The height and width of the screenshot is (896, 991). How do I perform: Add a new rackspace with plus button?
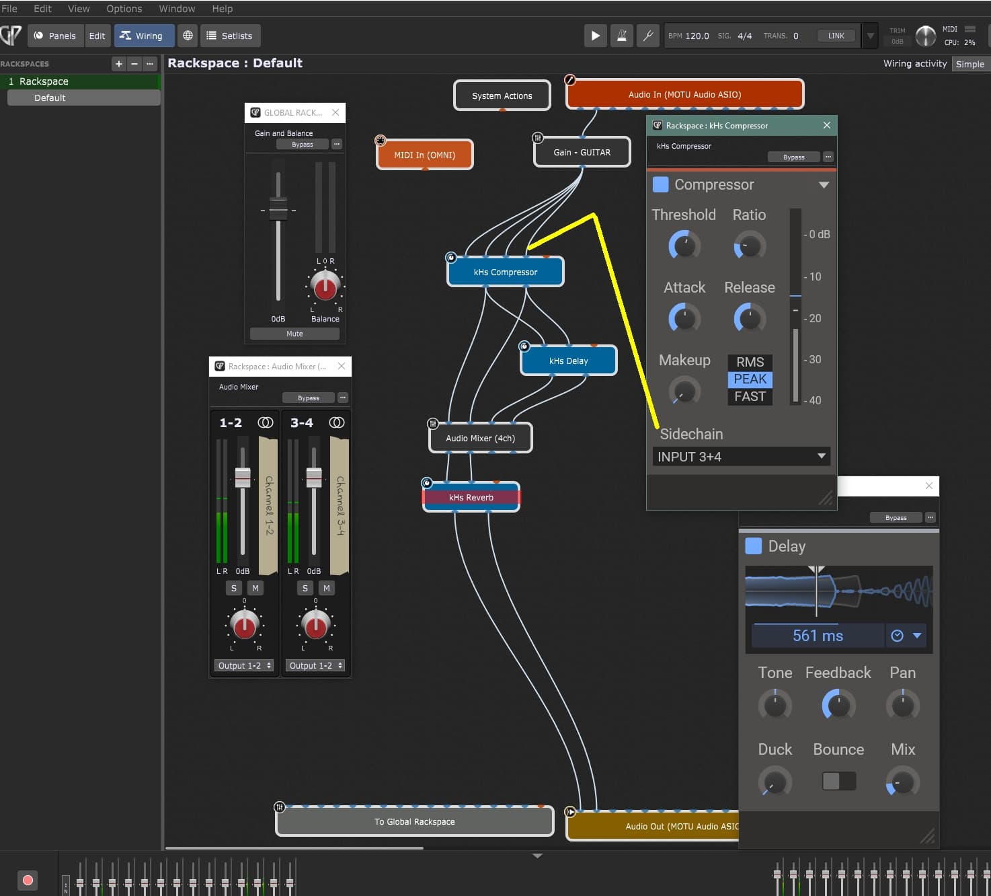pyautogui.click(x=119, y=64)
